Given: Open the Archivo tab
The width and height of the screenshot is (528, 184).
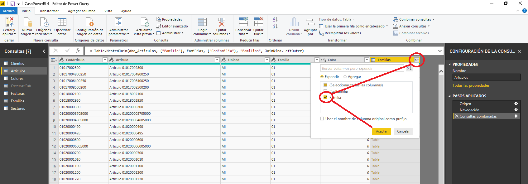Looking at the screenshot, I should [9, 11].
